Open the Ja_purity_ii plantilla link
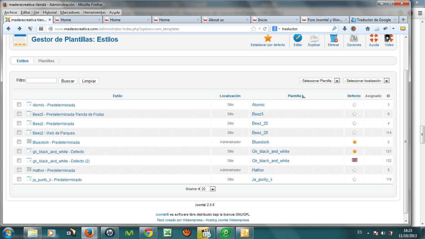This screenshot has height=239, width=425. coord(262,179)
